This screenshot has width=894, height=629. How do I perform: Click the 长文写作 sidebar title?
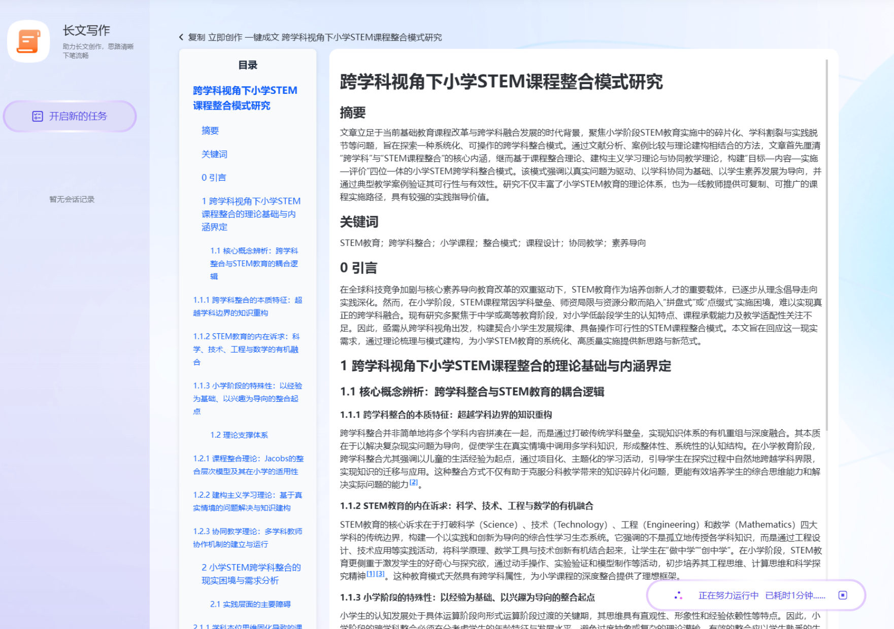point(86,30)
